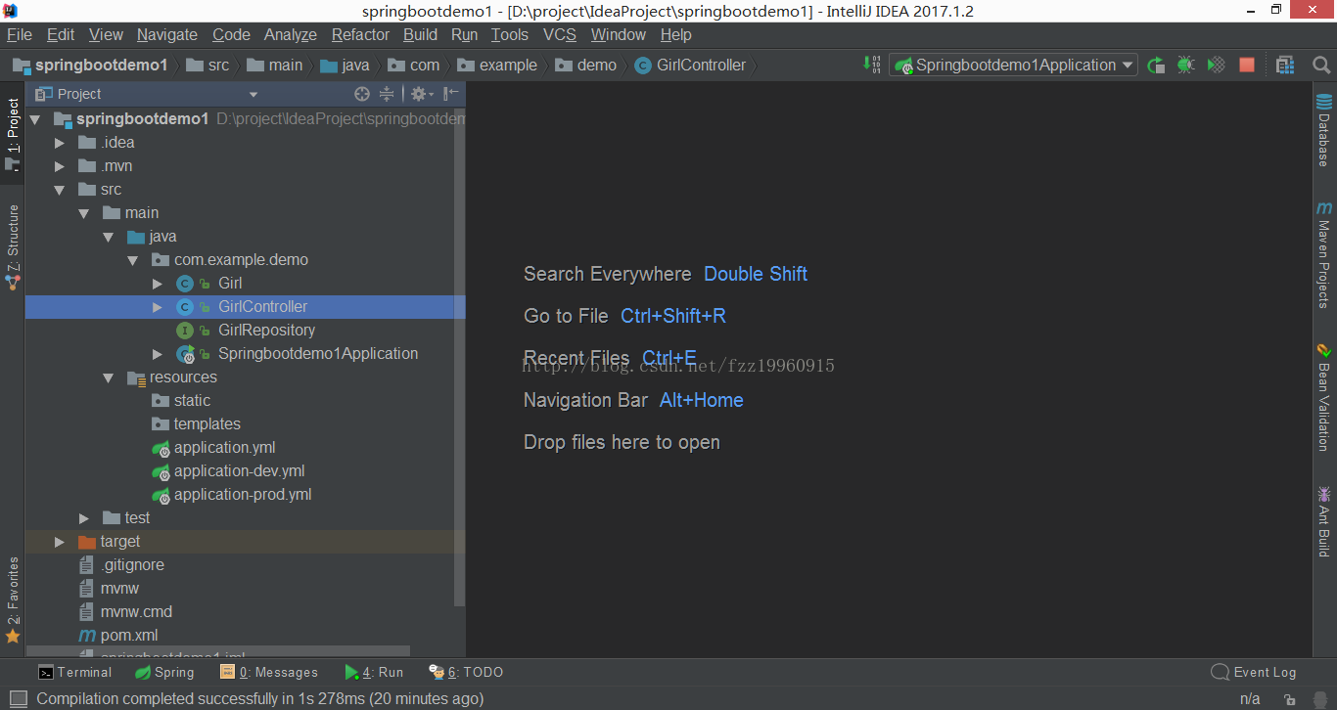This screenshot has width=1337, height=710.
Task: Stop the running application with red square
Action: click(x=1246, y=65)
